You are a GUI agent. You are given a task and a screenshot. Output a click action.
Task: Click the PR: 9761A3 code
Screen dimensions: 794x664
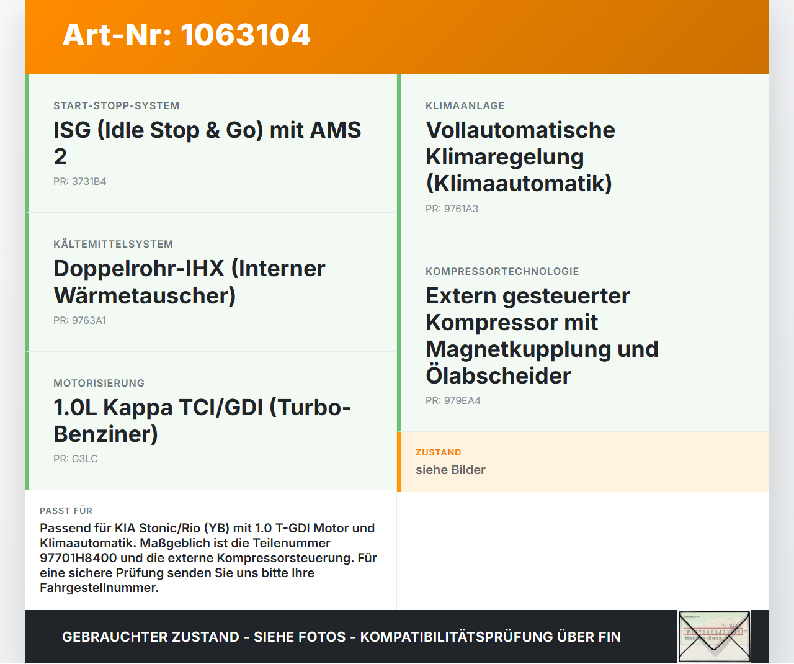[452, 209]
